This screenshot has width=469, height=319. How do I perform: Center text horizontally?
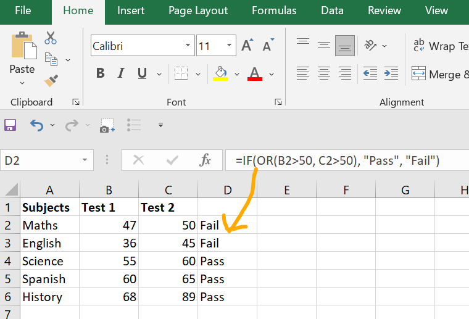pos(324,73)
